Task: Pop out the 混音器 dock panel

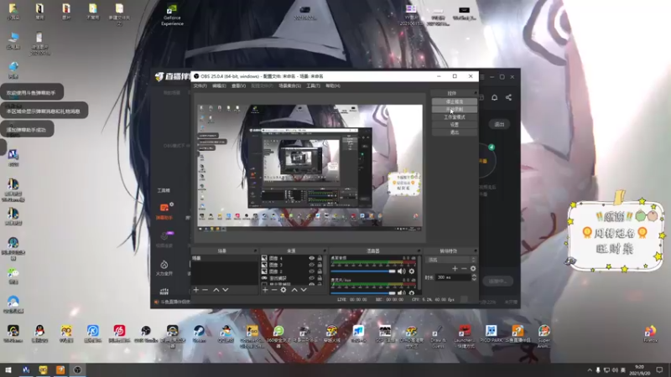Action: (x=419, y=250)
